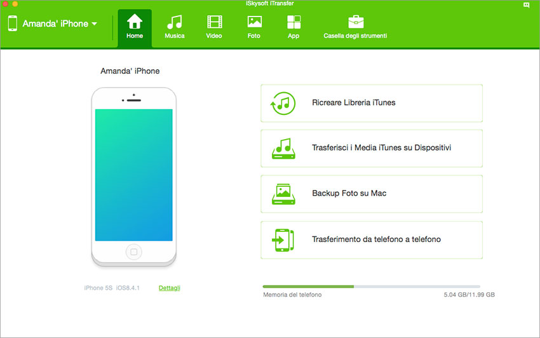Close the window with red button
540x338 pixels.
pos(6,4)
